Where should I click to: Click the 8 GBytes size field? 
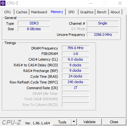[x=34, y=29]
